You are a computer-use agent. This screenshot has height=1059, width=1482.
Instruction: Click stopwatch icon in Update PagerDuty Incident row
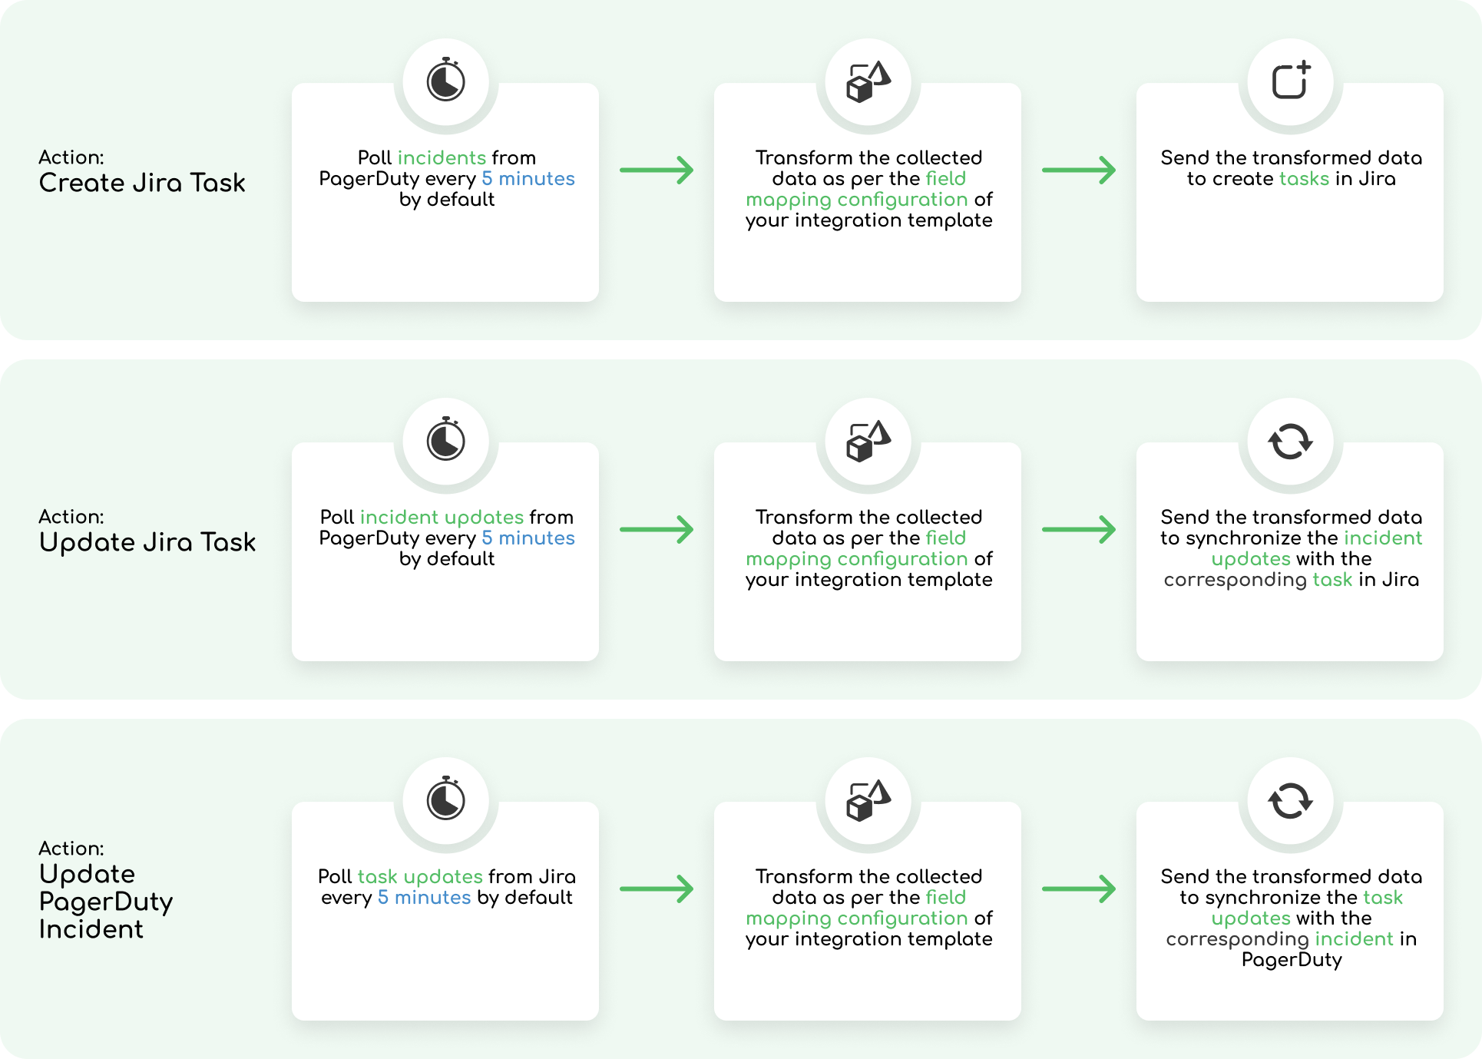(x=446, y=799)
